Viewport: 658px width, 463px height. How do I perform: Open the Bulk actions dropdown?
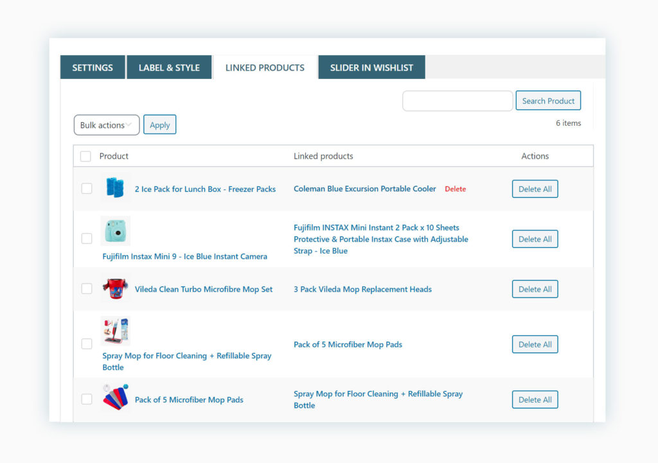106,125
